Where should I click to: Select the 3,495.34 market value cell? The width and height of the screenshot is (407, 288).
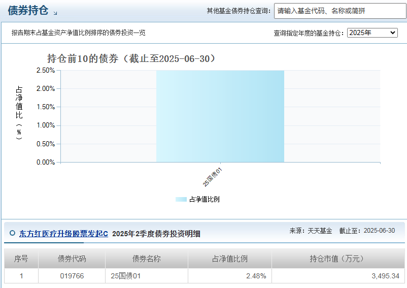coord(338,276)
